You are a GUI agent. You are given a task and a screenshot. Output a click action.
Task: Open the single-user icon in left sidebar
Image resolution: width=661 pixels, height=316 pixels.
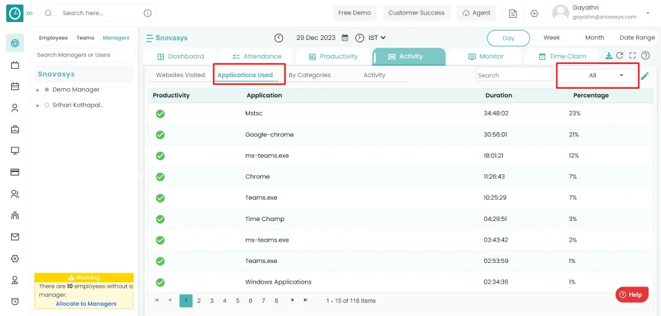[14, 108]
